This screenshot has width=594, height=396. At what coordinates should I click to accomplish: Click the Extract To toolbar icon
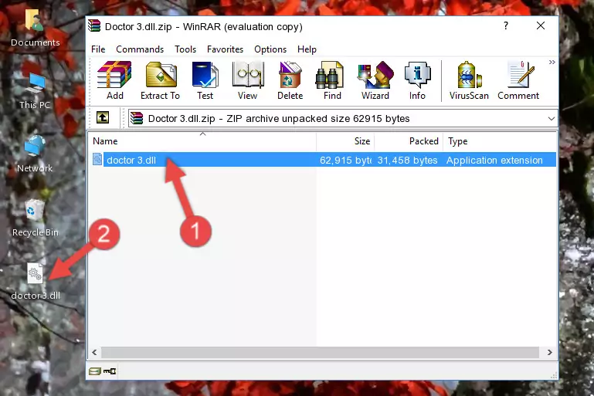(160, 80)
